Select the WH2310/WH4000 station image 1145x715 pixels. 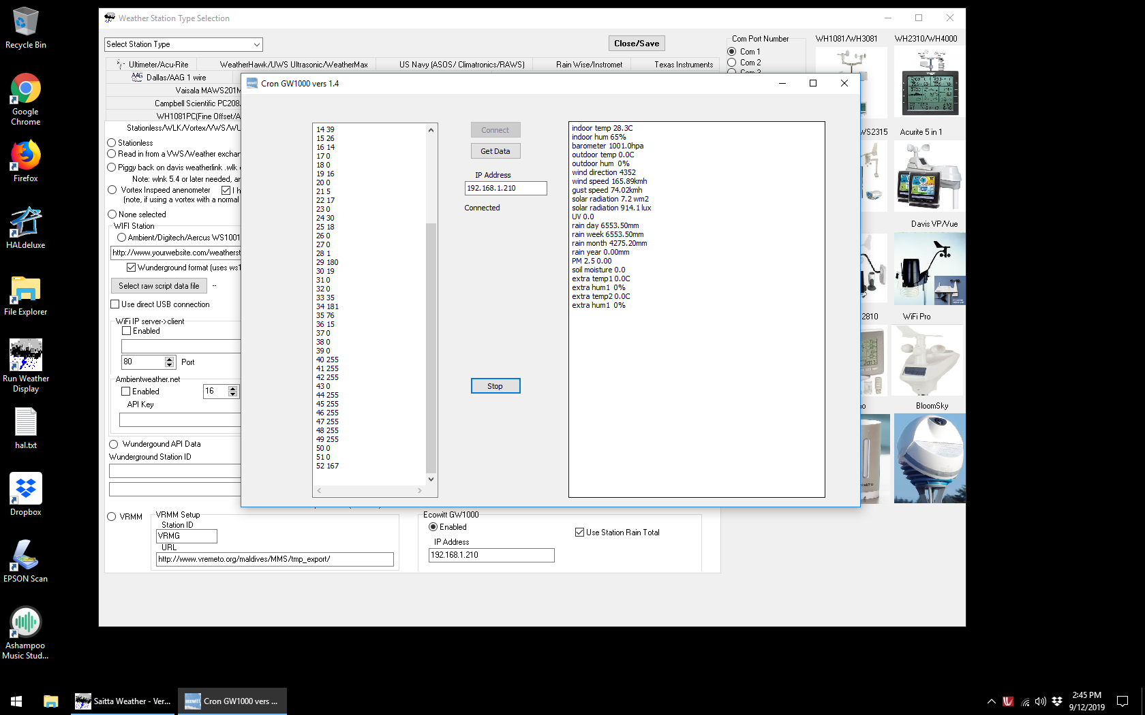coord(930,83)
